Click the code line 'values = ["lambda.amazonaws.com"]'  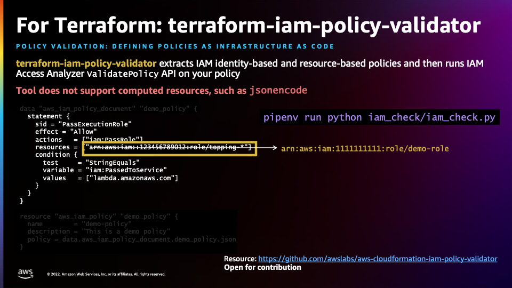110,178
